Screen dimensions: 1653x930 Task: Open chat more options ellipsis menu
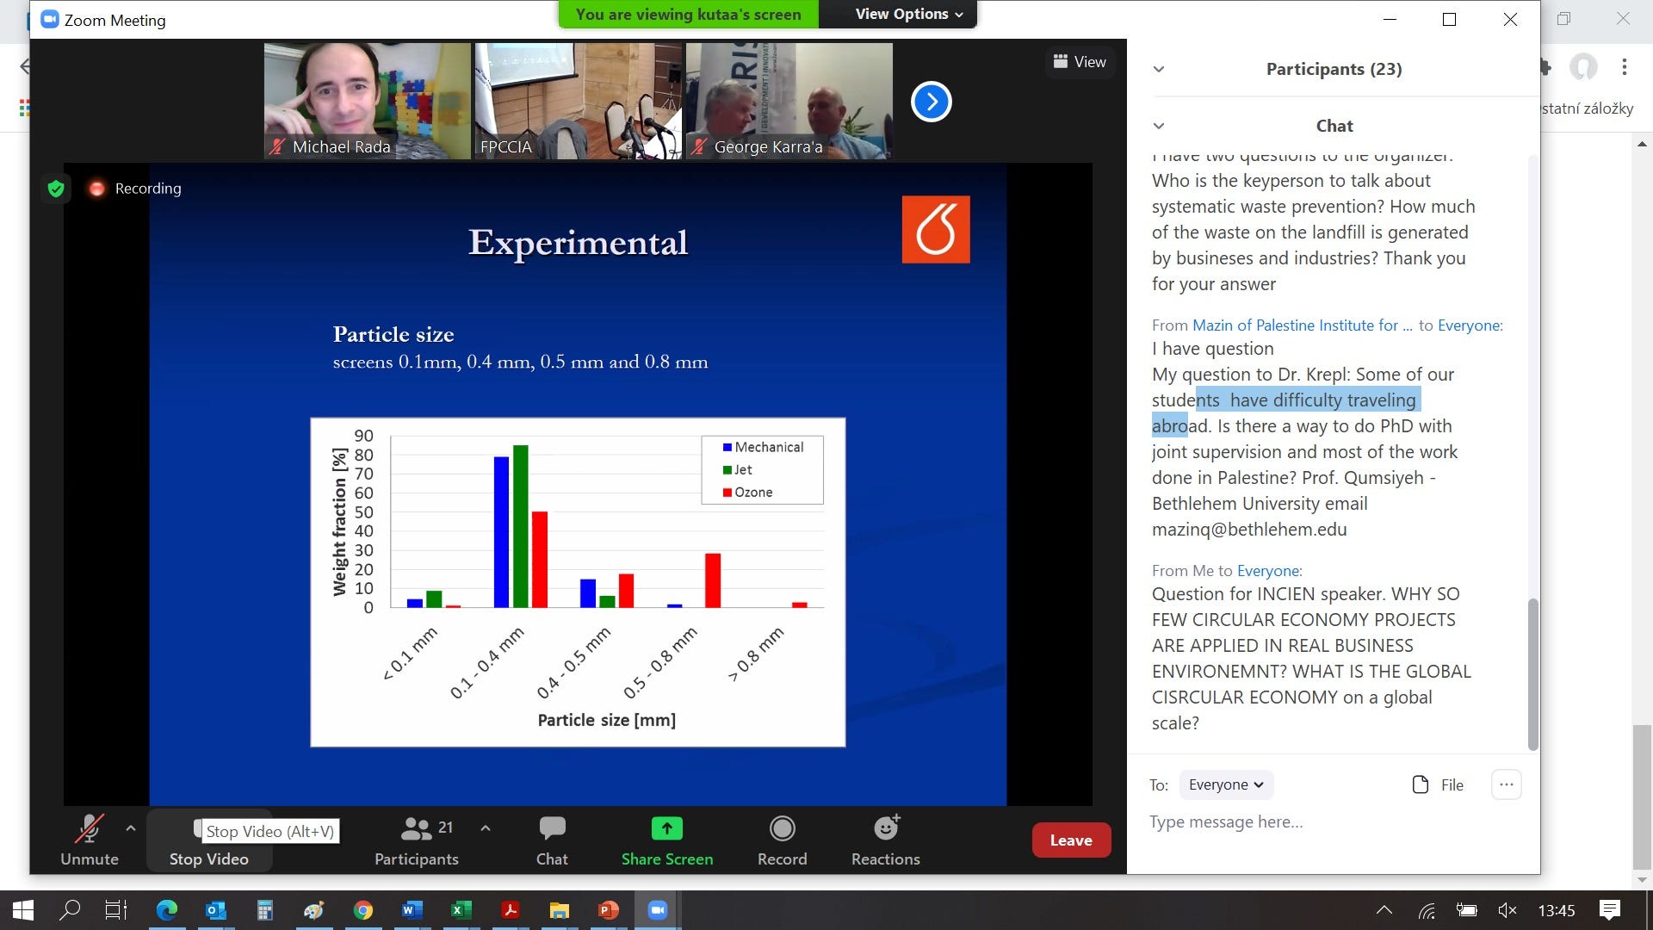pyautogui.click(x=1506, y=784)
